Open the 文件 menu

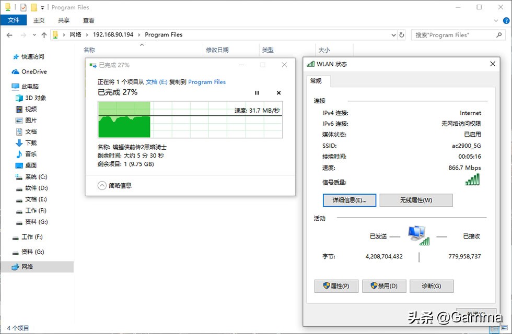14,20
